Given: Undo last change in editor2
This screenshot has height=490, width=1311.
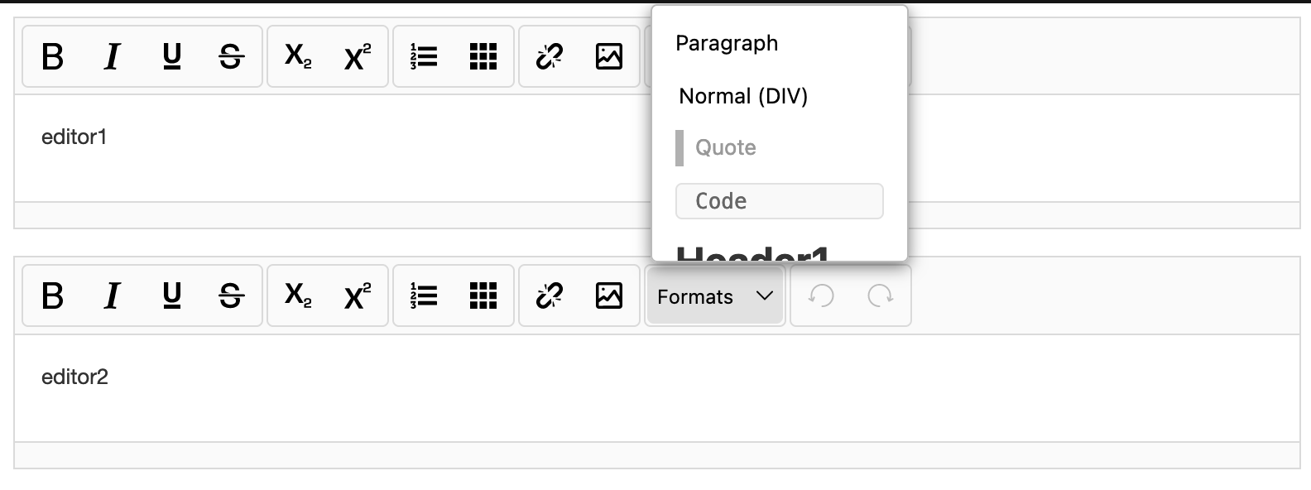Looking at the screenshot, I should click(822, 295).
